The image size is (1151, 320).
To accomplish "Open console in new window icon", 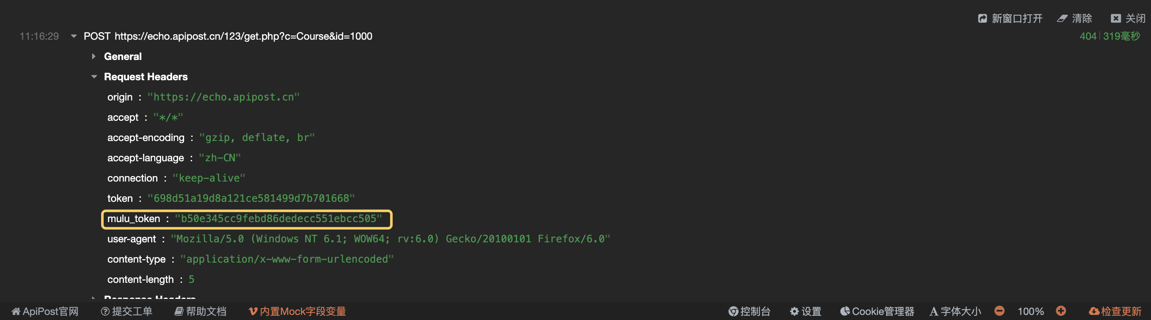I will coord(982,18).
